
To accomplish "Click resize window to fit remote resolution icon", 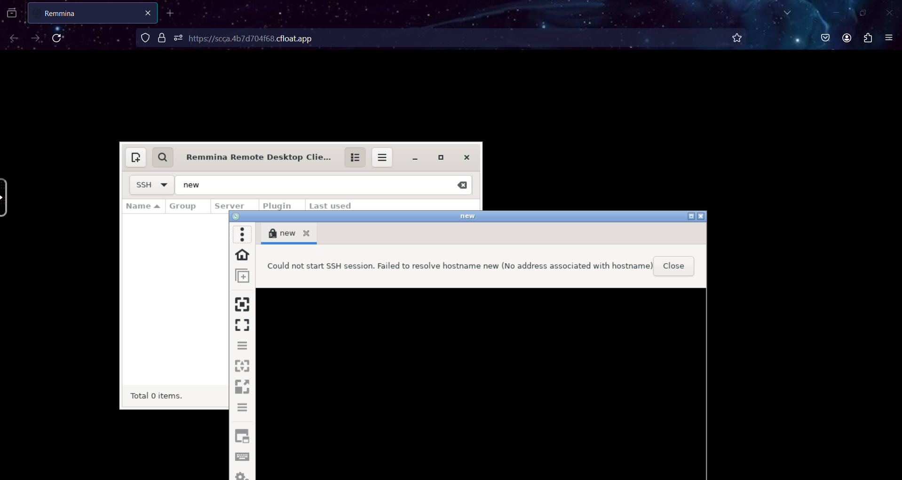I will click(242, 304).
